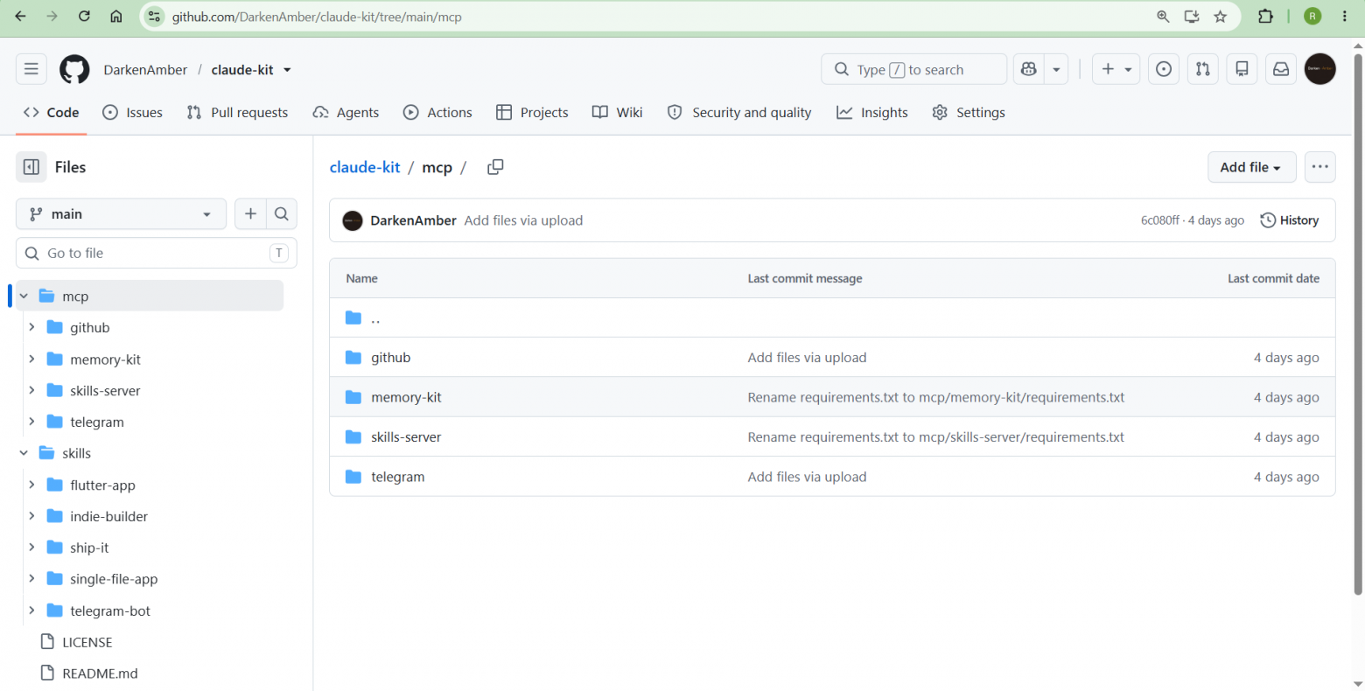Switch to the Code tab
The height and width of the screenshot is (691, 1365).
(52, 113)
